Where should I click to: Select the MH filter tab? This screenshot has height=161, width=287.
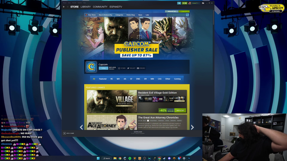[x=118, y=79]
